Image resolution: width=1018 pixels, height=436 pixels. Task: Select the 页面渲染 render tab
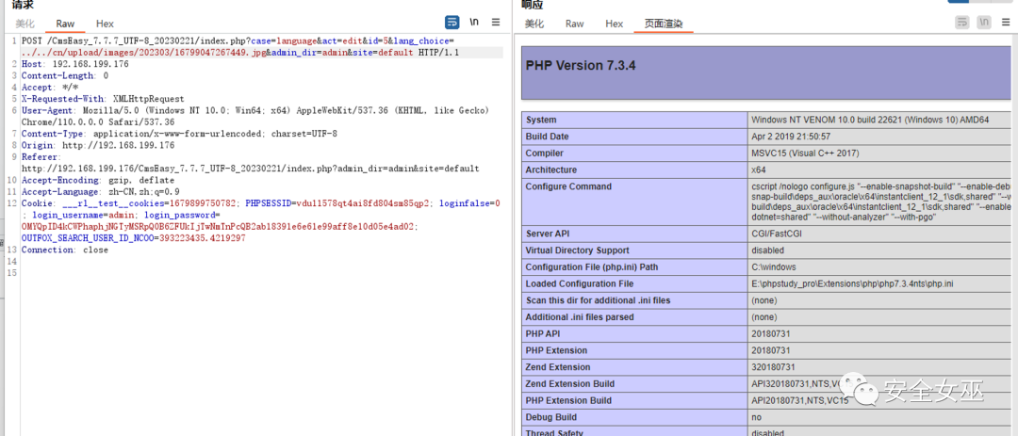click(663, 24)
